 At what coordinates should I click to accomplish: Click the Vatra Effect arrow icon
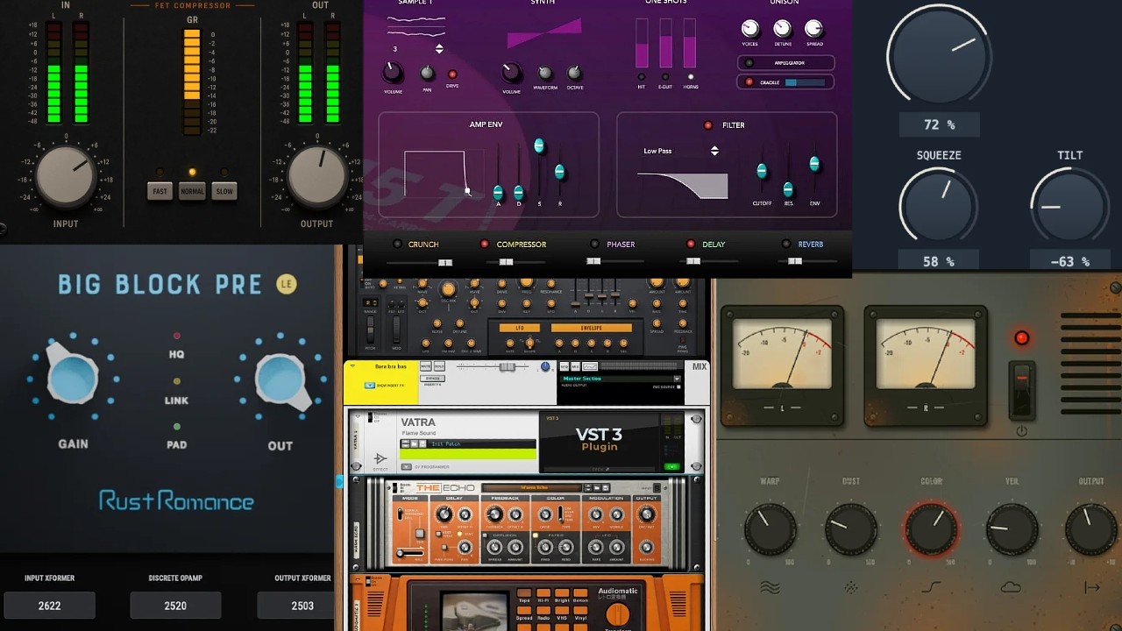click(x=380, y=458)
